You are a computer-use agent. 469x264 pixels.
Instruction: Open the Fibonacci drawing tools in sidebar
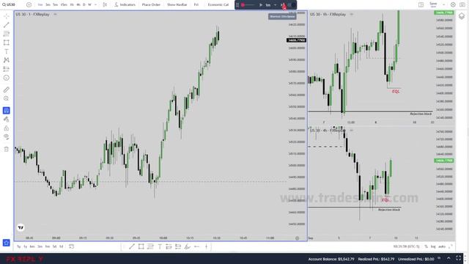pos(7,34)
